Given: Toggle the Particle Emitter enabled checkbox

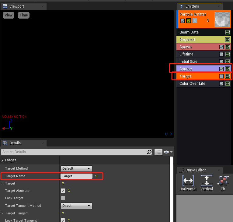Looking at the screenshot, I should click(x=182, y=21).
